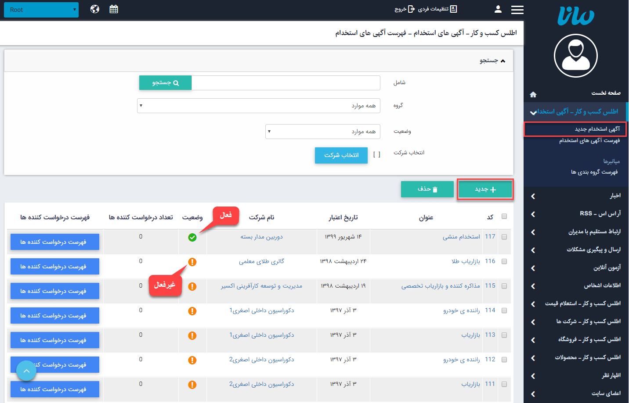Click the trash icon on حذف button
This screenshot has height=403, width=629.
pos(434,189)
